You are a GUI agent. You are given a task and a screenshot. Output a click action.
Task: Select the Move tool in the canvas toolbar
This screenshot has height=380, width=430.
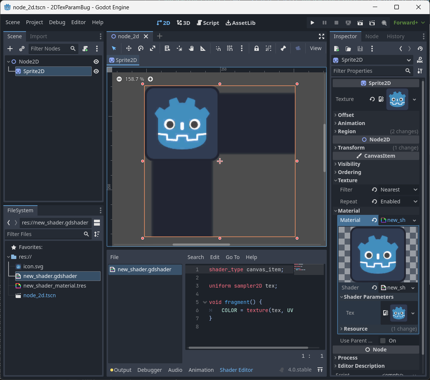click(x=129, y=48)
